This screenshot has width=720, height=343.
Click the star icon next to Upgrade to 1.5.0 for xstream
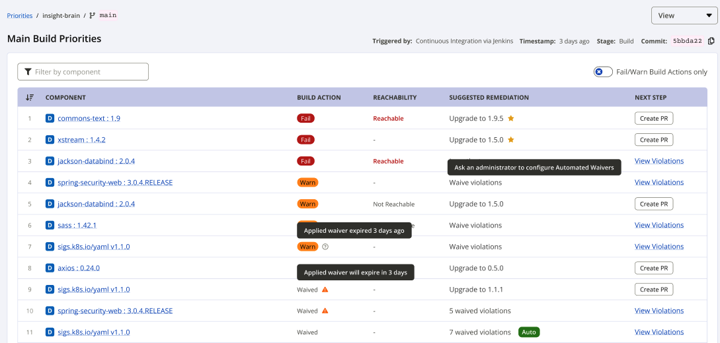[x=510, y=140]
